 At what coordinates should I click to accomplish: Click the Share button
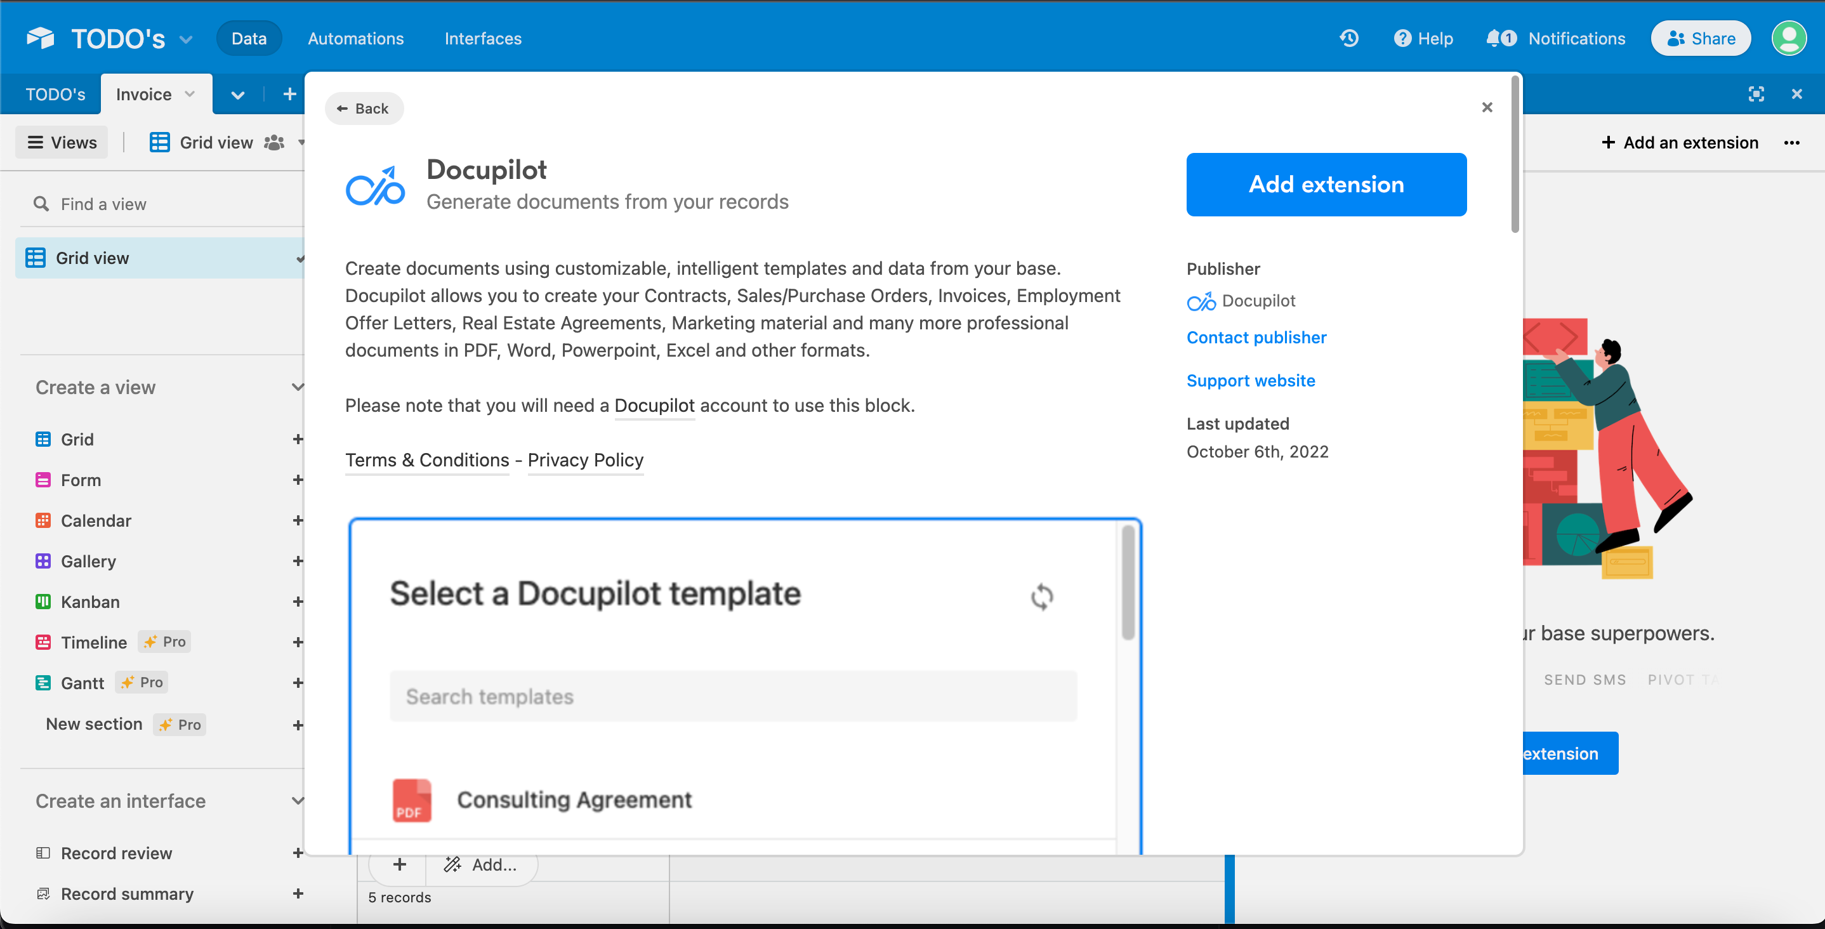[1701, 38]
